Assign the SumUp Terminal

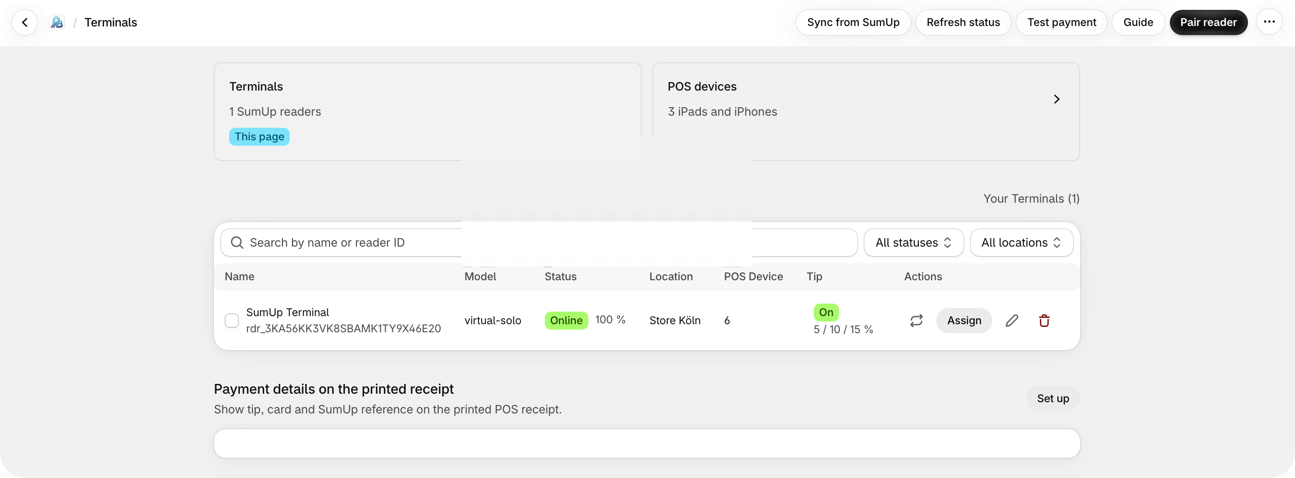(x=964, y=321)
